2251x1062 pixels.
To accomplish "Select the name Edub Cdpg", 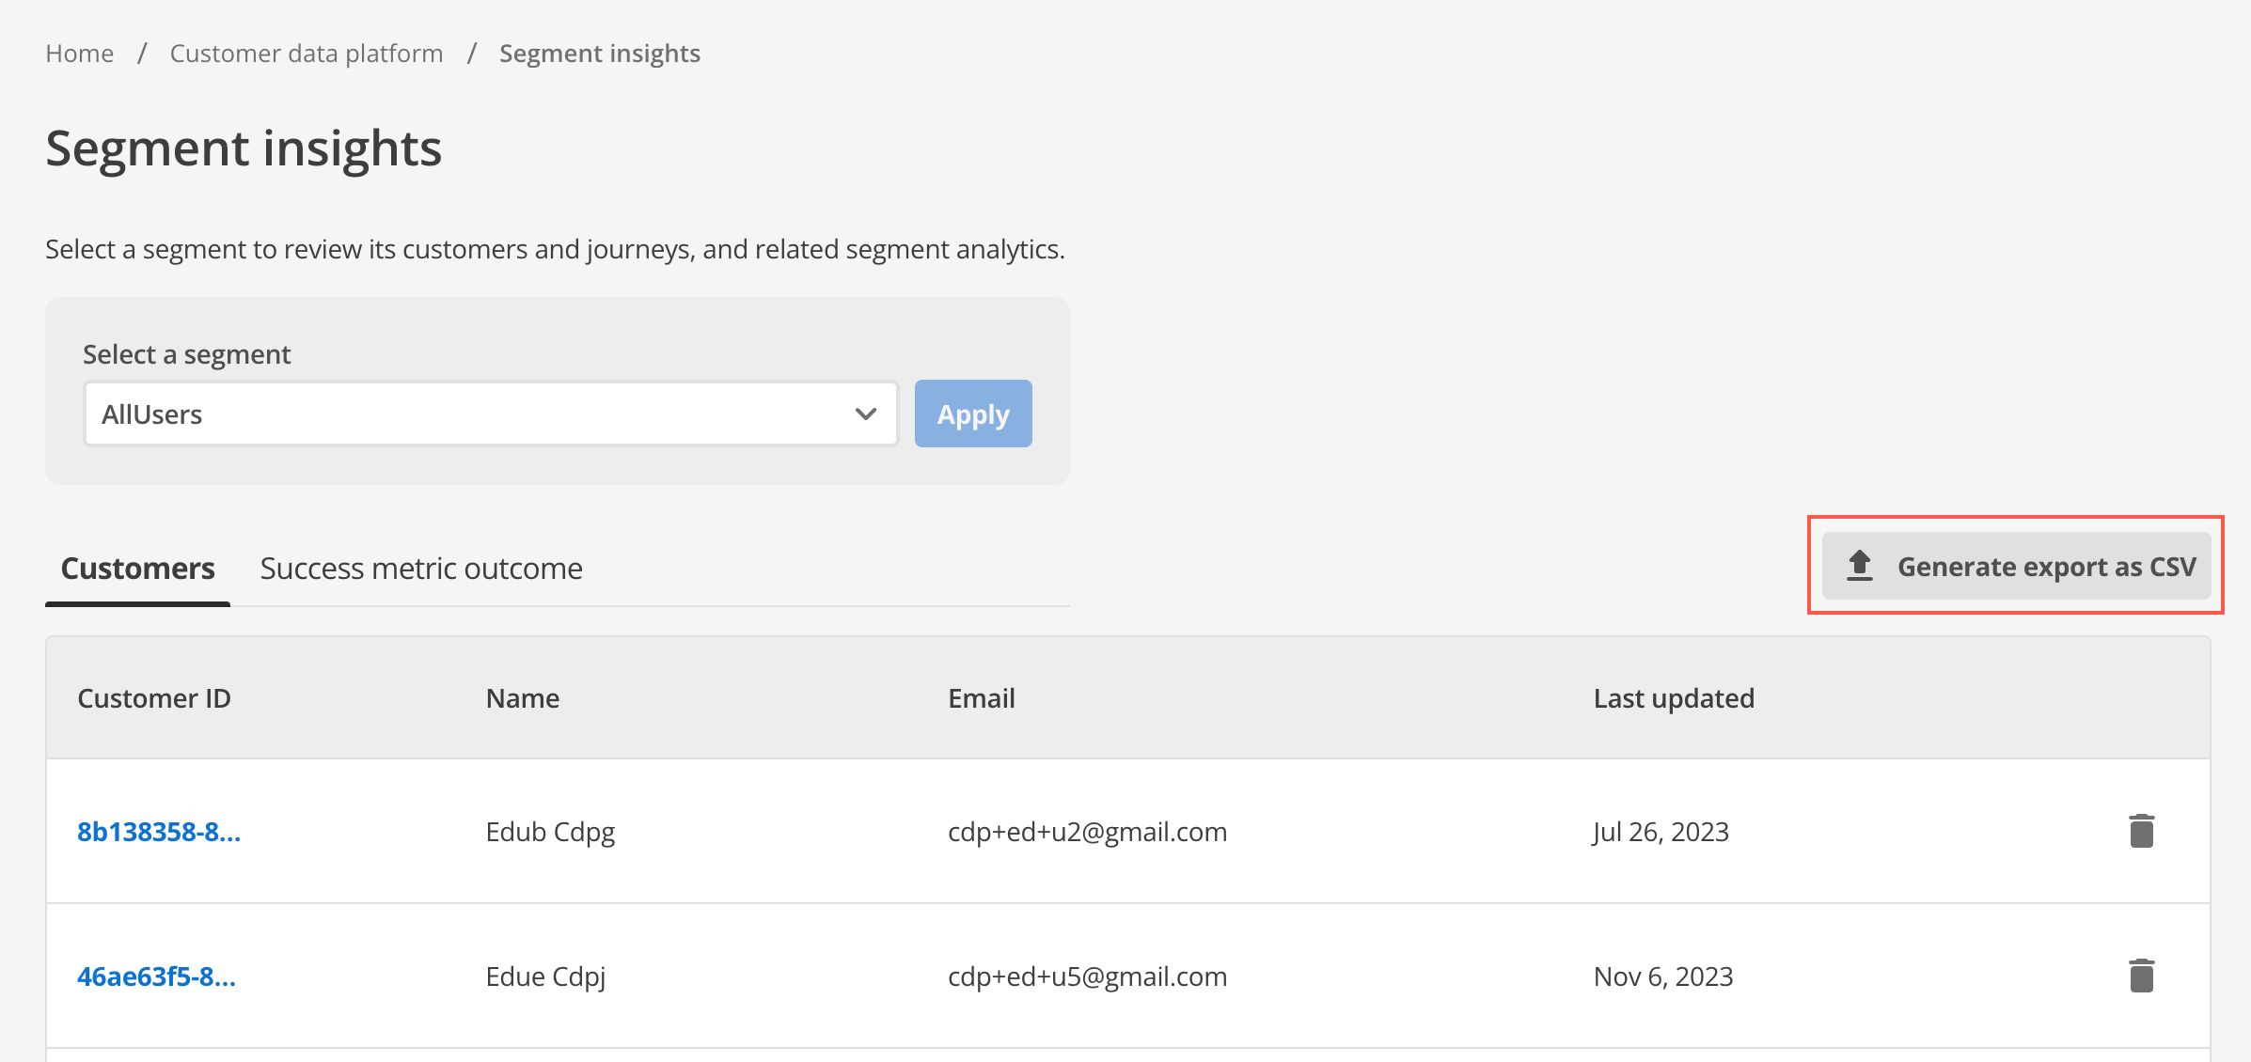I will 550,832.
